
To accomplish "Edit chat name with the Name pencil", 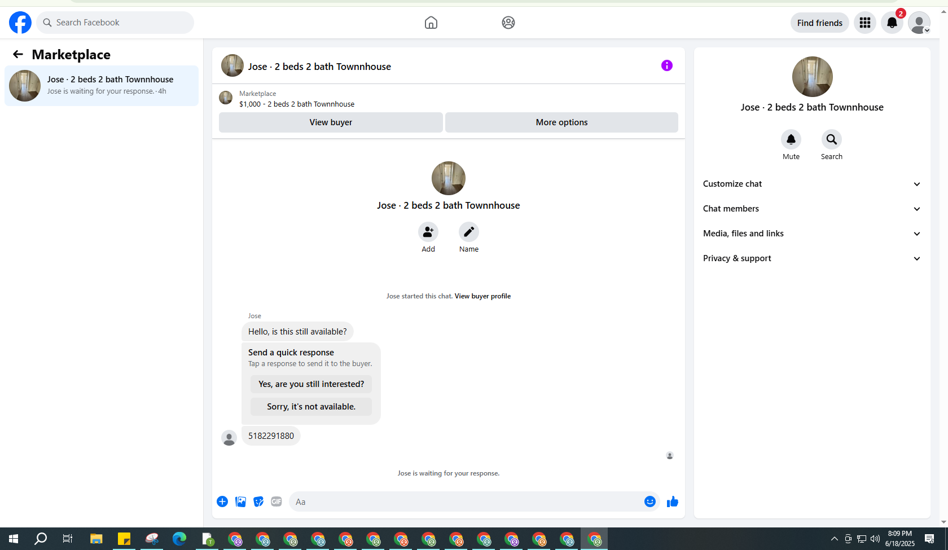I will (x=469, y=232).
